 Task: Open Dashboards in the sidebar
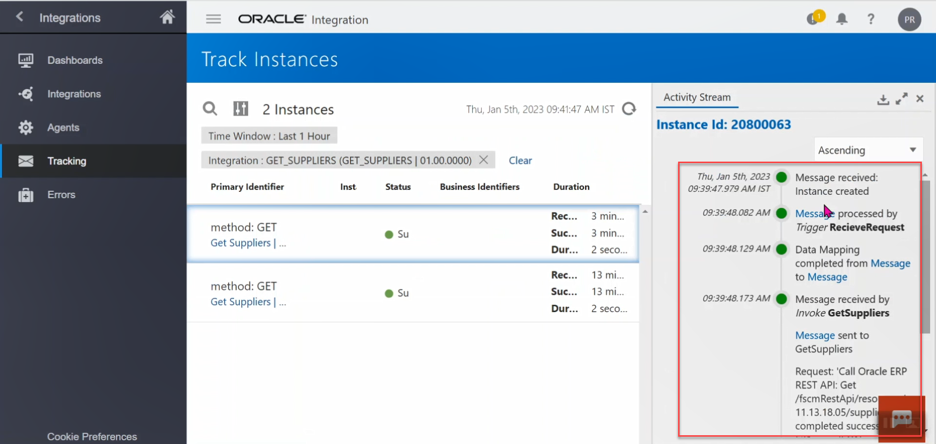75,60
